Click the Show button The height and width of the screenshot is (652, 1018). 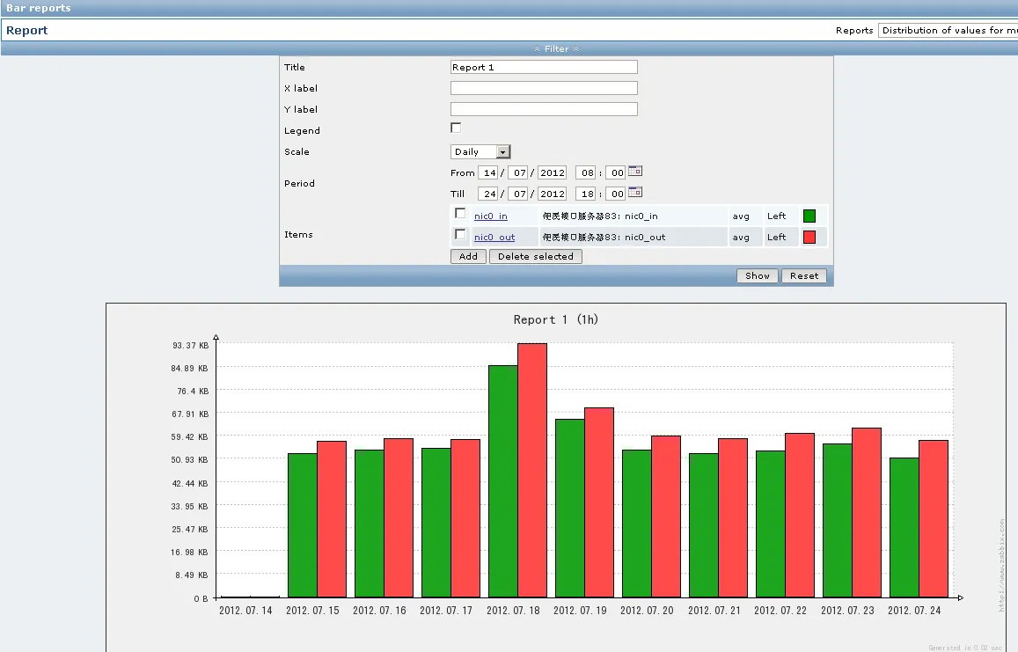[x=758, y=276]
